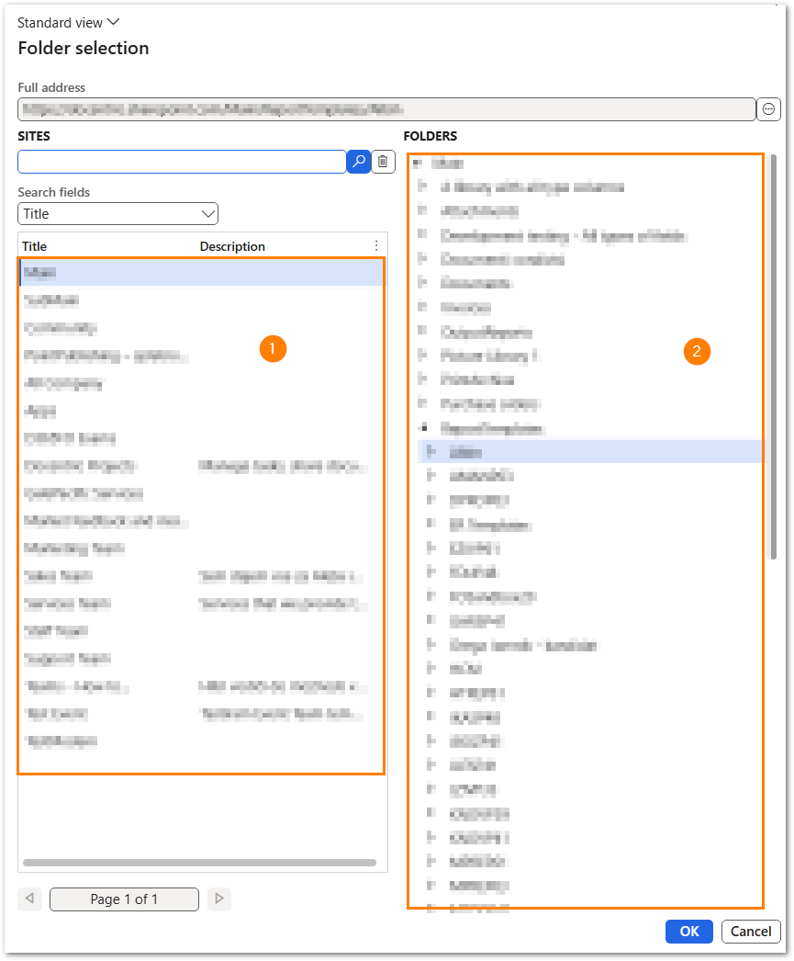Open the Standard view dropdown

tap(69, 23)
